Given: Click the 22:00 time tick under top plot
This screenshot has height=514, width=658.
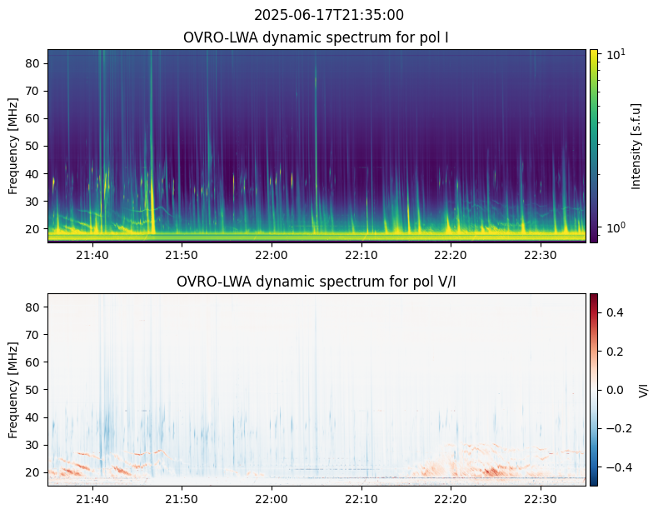Looking at the screenshot, I should pyautogui.click(x=272, y=255).
